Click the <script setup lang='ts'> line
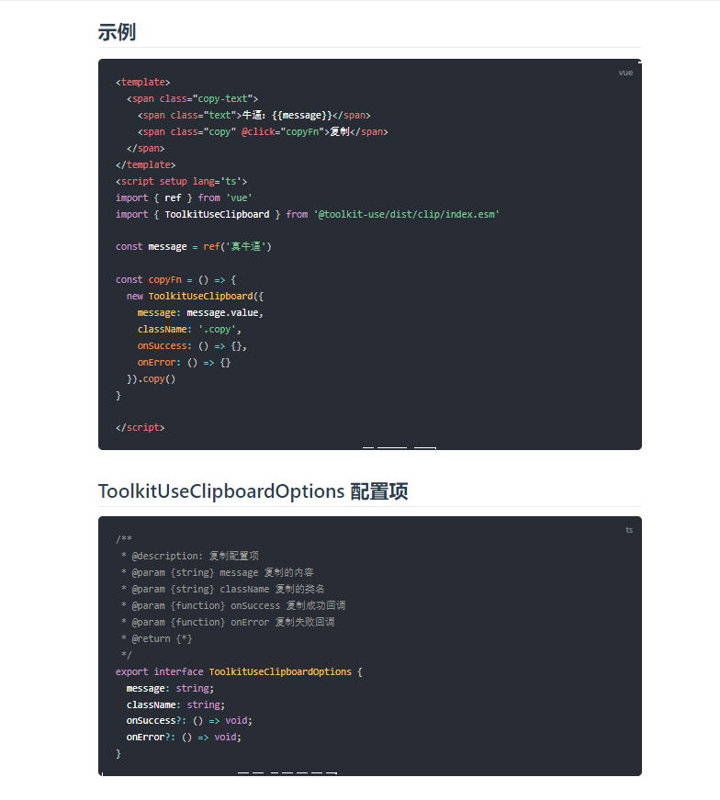 point(181,181)
